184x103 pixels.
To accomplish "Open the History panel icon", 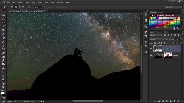I will [x=146, y=15].
